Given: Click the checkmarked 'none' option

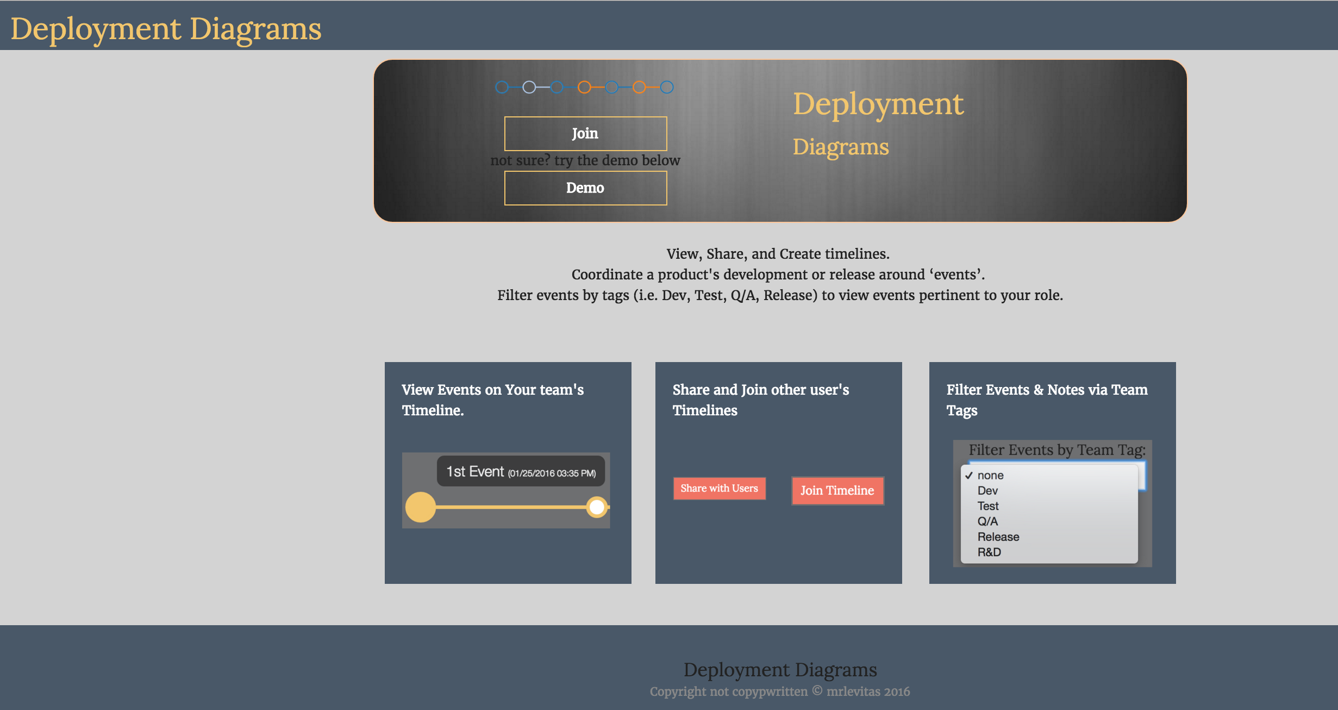Looking at the screenshot, I should (x=990, y=475).
